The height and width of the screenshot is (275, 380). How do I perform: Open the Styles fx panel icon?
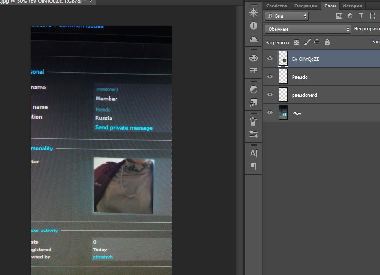(253, 103)
